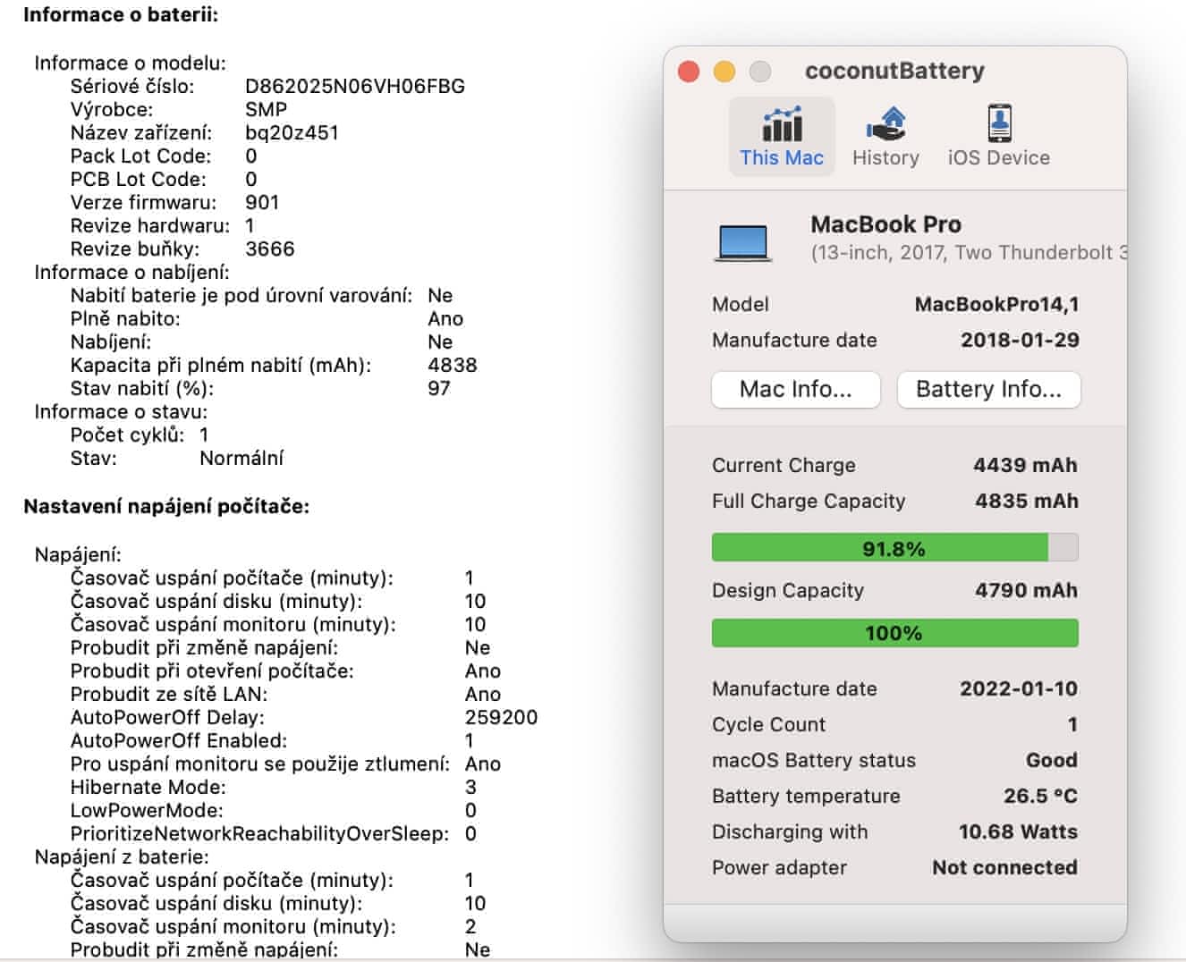The image size is (1186, 962).
Task: Open the This Mac chart icon
Action: click(x=782, y=125)
